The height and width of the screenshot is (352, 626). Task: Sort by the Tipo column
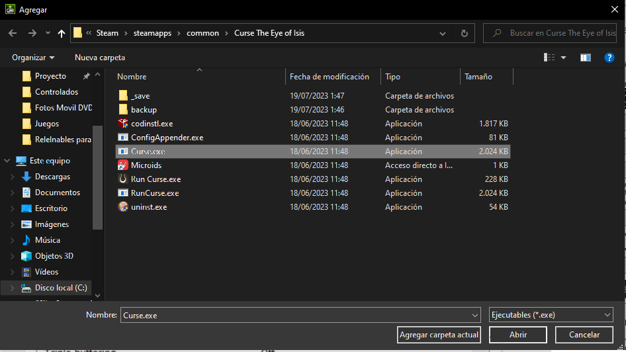[x=392, y=77]
